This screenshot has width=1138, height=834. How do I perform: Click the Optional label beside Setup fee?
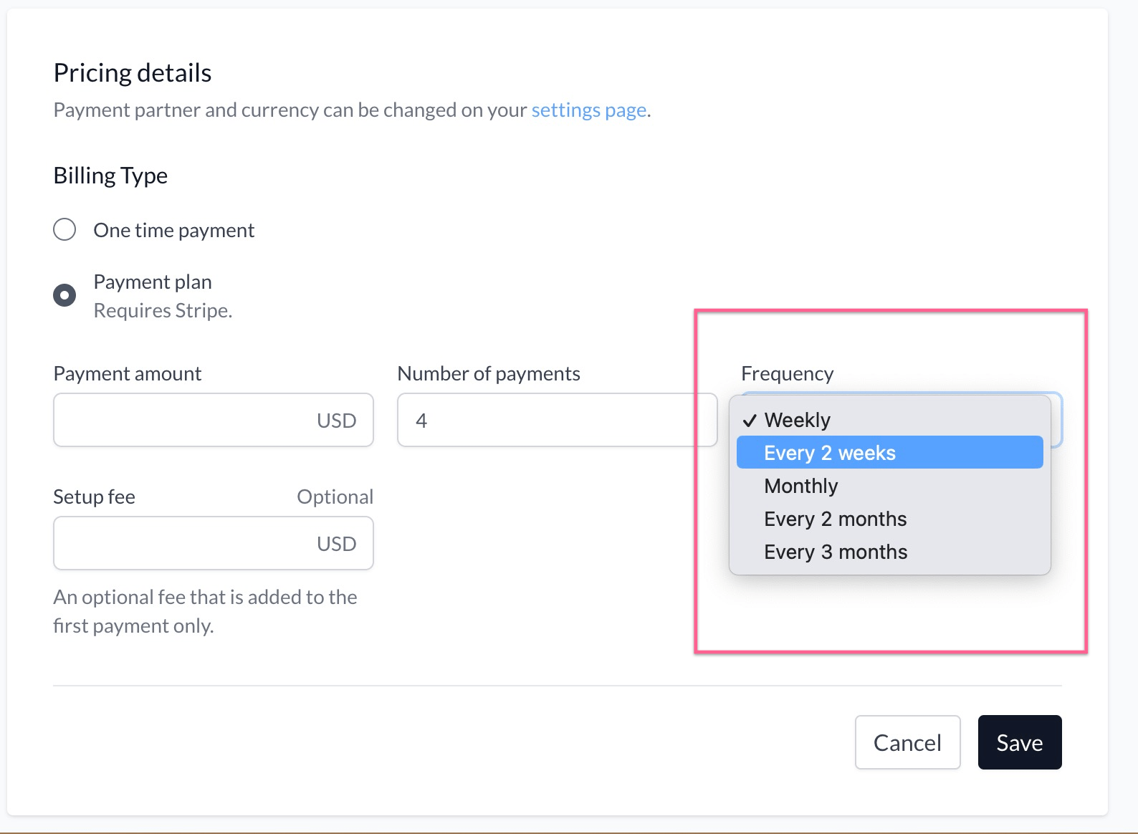coord(335,496)
